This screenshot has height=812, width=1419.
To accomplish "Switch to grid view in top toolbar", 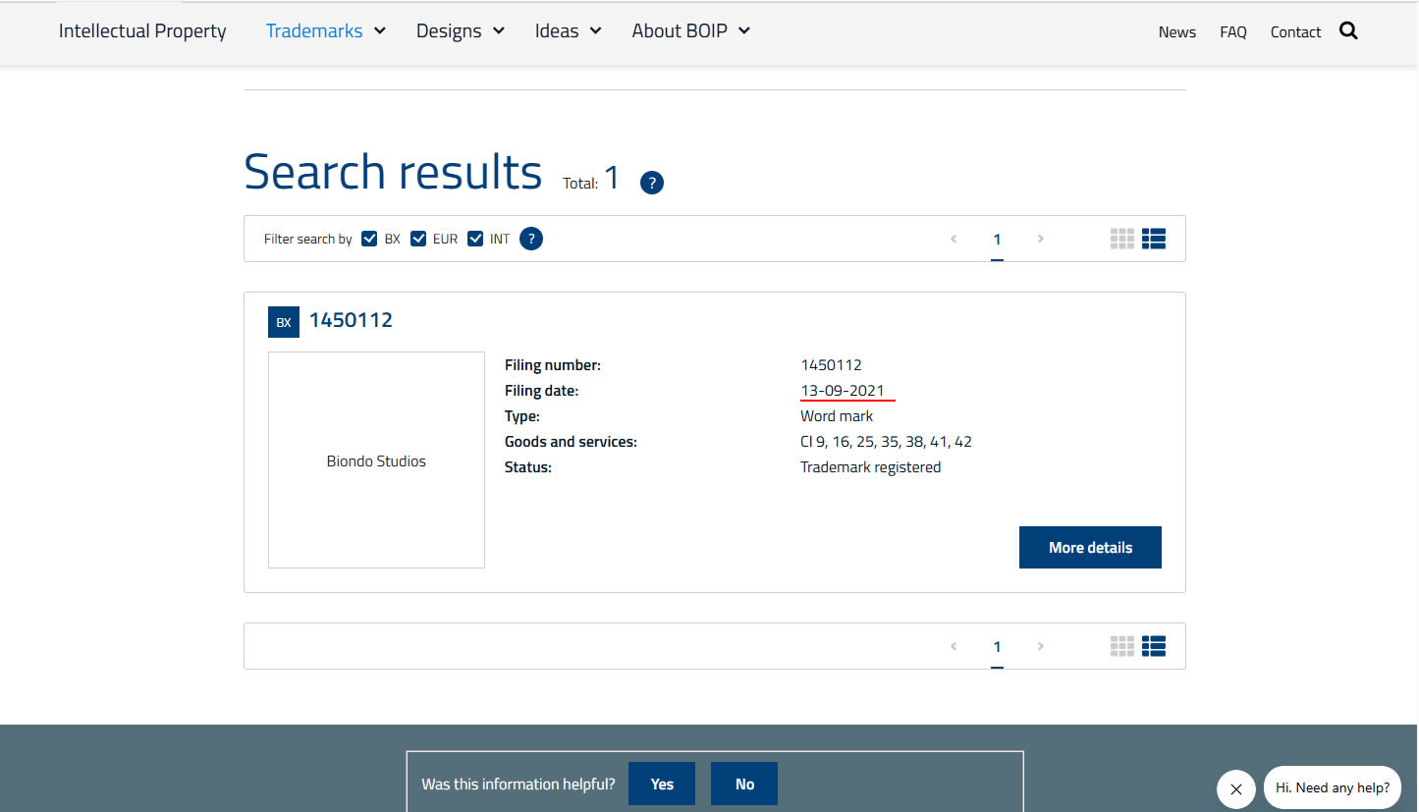I will (1121, 239).
